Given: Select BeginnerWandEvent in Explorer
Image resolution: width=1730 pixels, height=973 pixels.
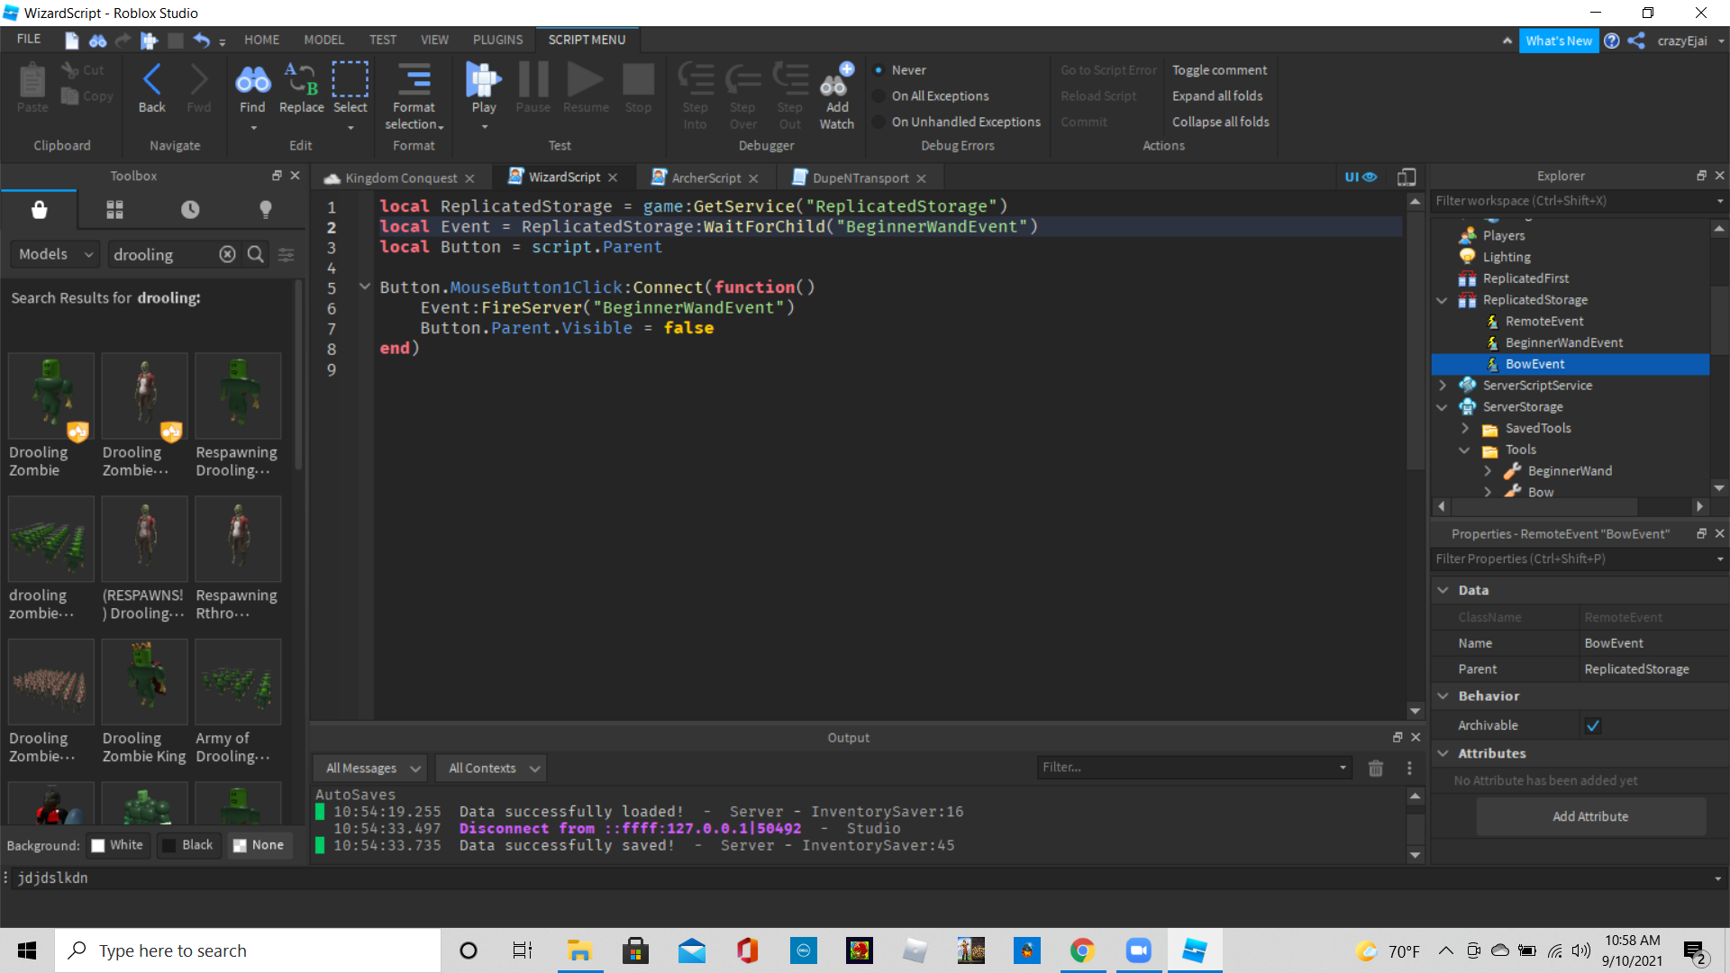Looking at the screenshot, I should coord(1563,342).
